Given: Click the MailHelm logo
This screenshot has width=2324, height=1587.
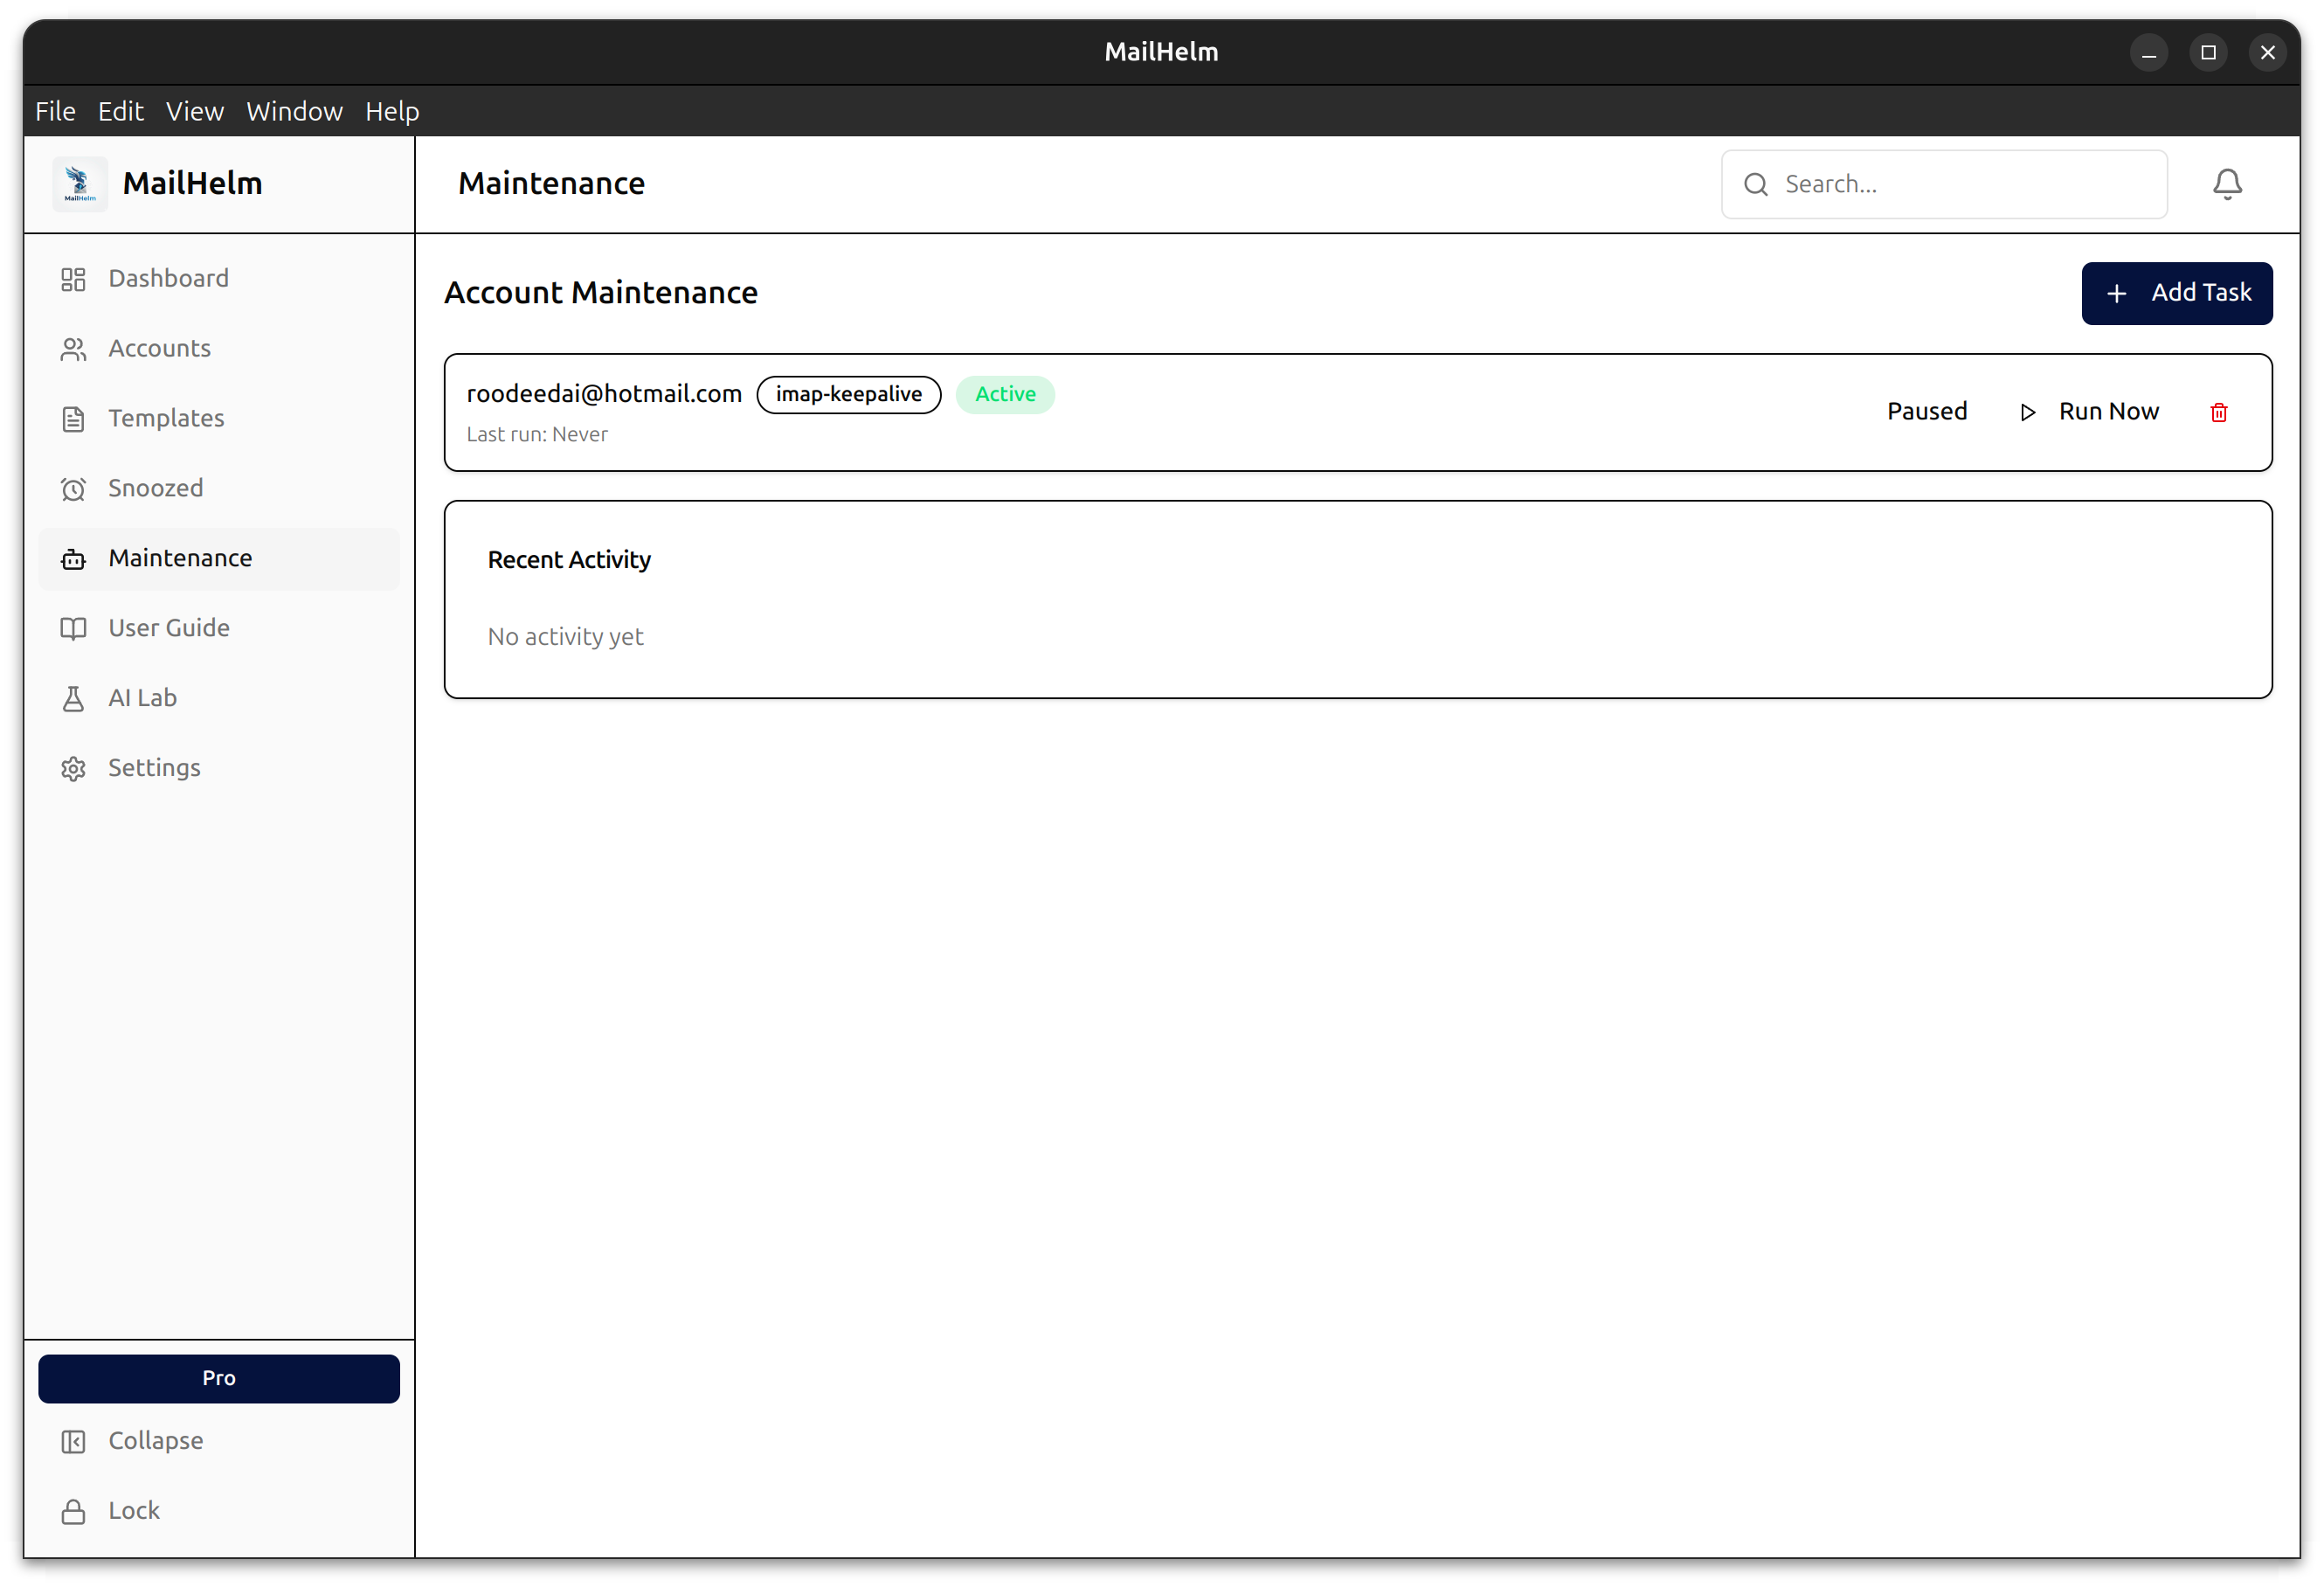Looking at the screenshot, I should (x=79, y=183).
